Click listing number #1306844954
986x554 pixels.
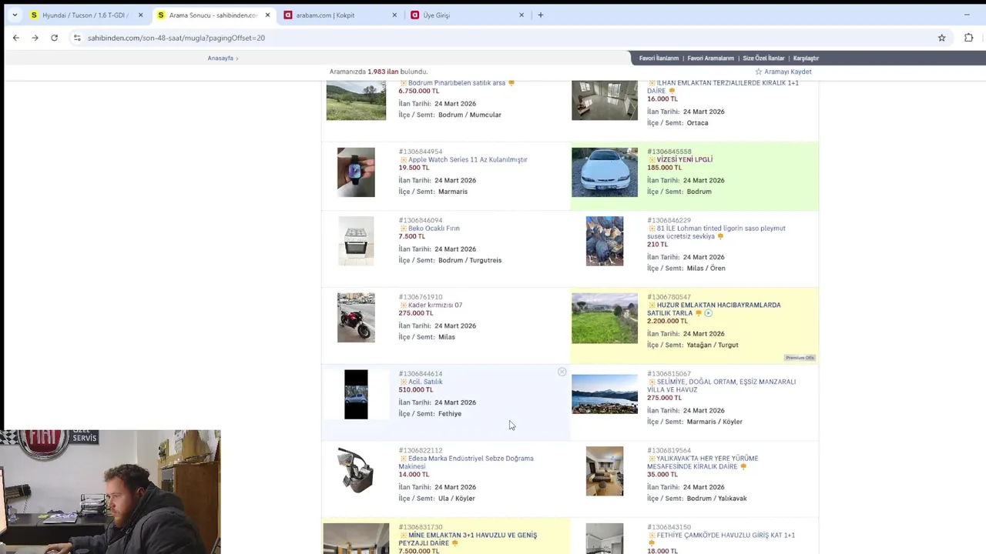(x=421, y=152)
